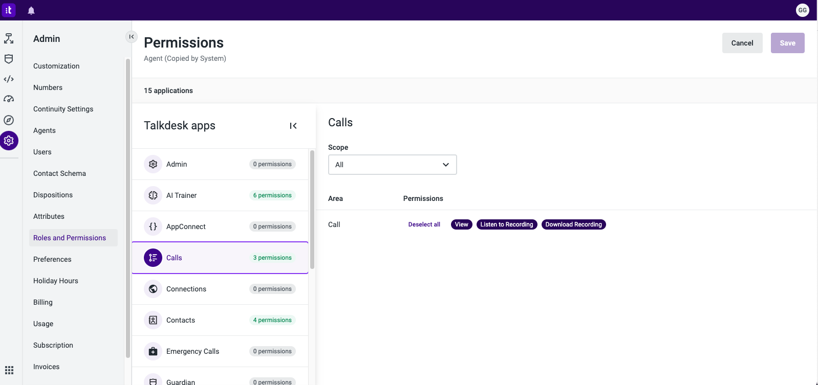Click the Contacts '4 permissions' badge
Viewport: 818px width, 385px height.
272,320
